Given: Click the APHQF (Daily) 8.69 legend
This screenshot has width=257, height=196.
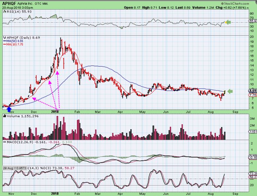Looking at the screenshot, I should click(23, 38).
